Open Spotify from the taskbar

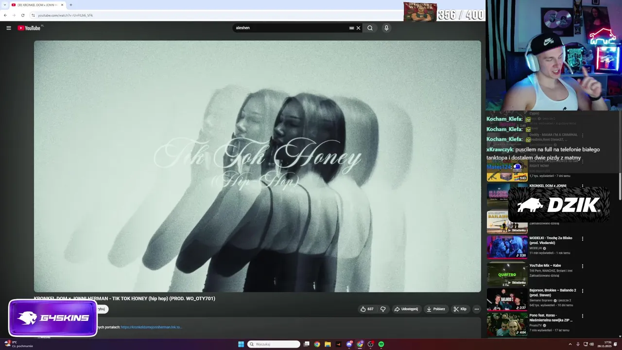pyautogui.click(x=381, y=344)
